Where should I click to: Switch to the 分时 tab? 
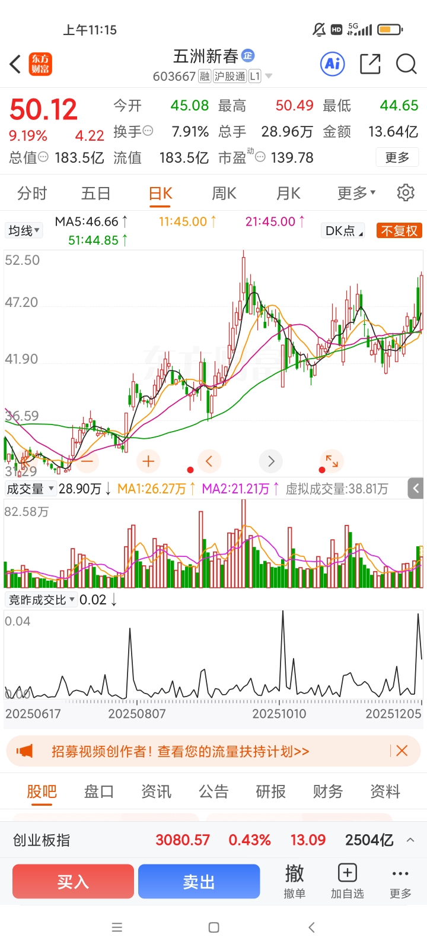coord(32,193)
